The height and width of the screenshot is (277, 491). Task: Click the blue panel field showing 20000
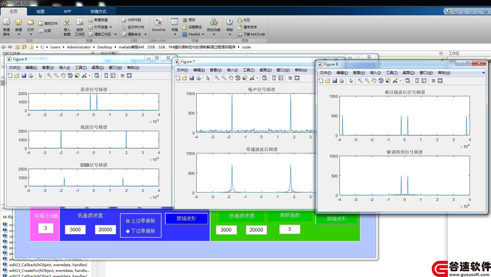point(105,229)
